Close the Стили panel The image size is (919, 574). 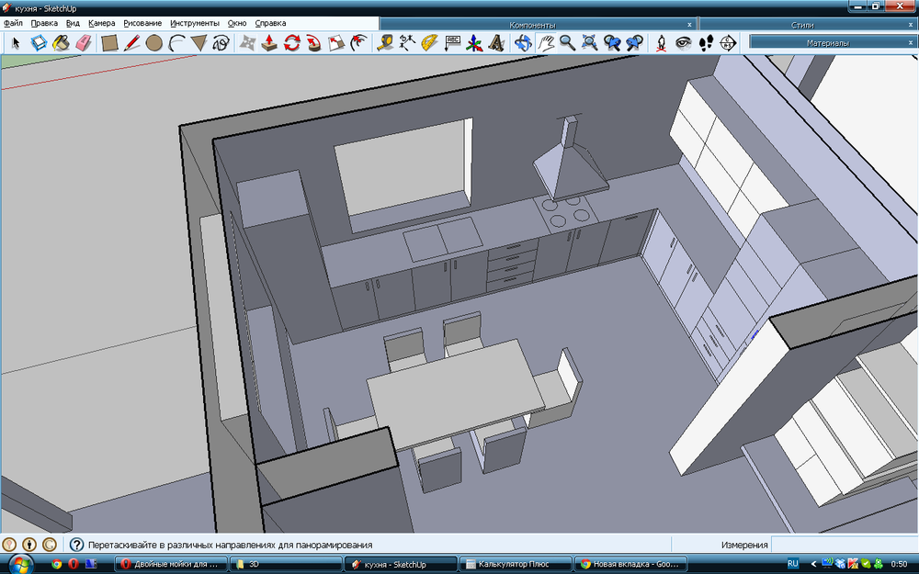click(910, 25)
